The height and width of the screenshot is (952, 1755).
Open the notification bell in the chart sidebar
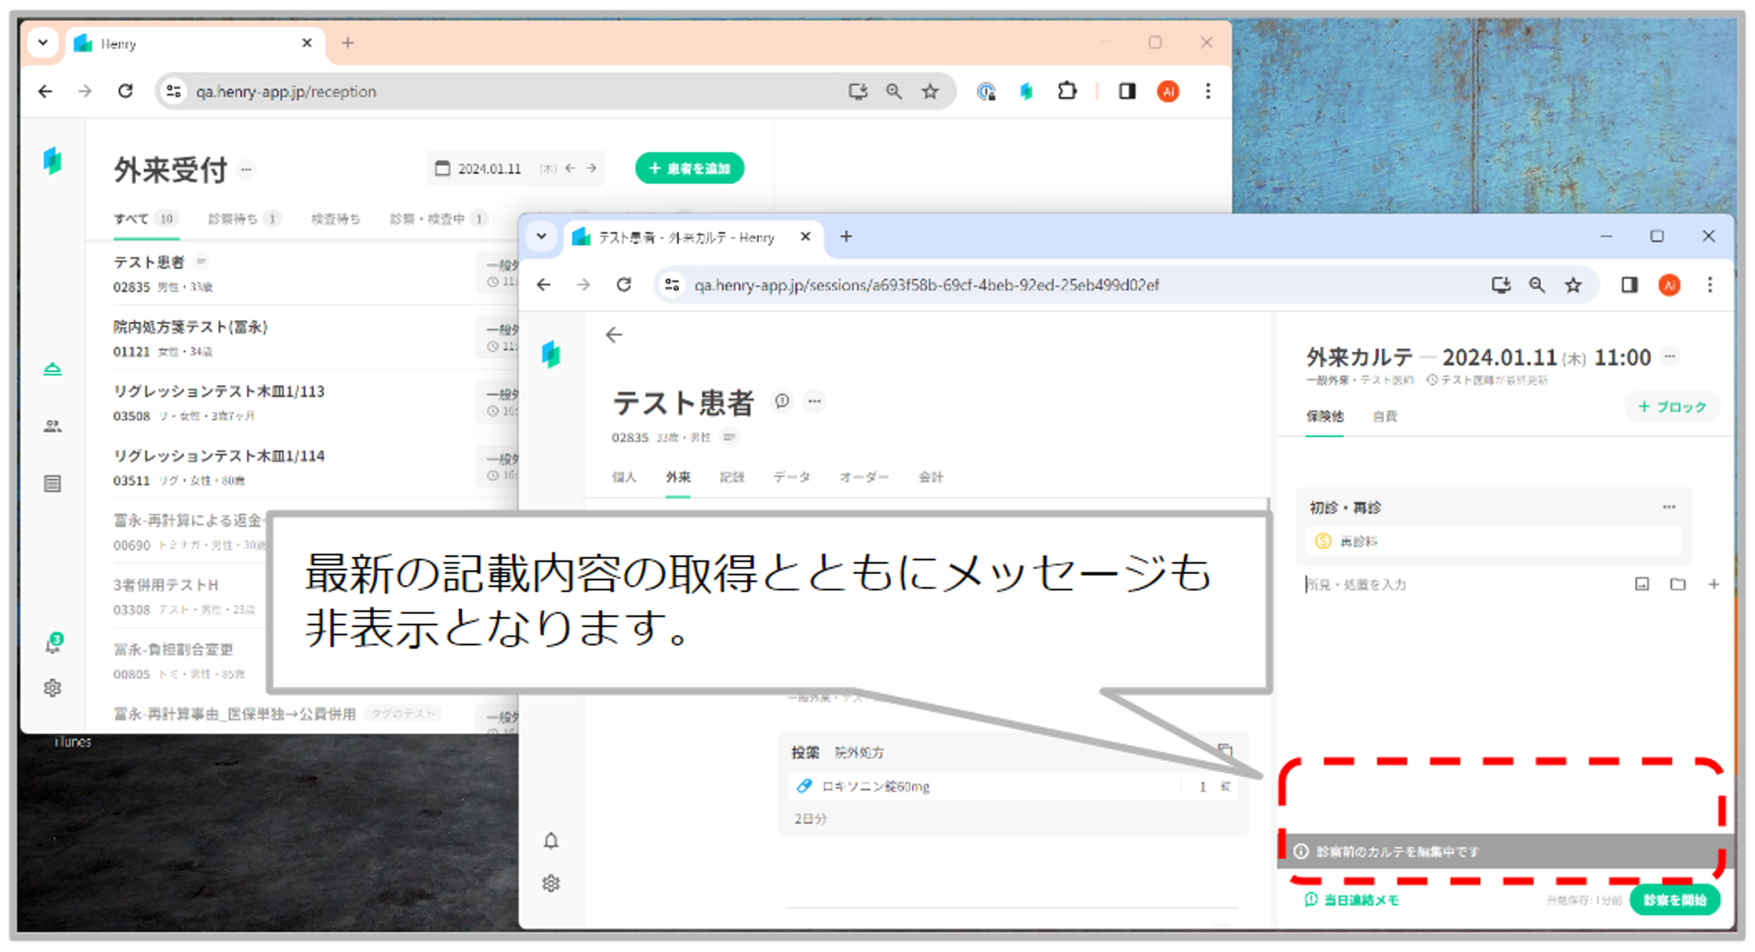click(551, 841)
